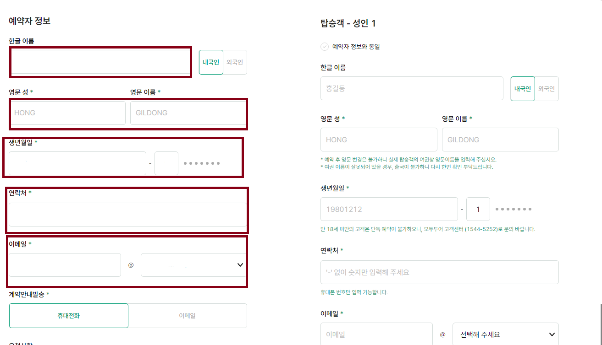
Task: Choose 휴대전화 under 계약안내발송
Action: click(x=68, y=315)
